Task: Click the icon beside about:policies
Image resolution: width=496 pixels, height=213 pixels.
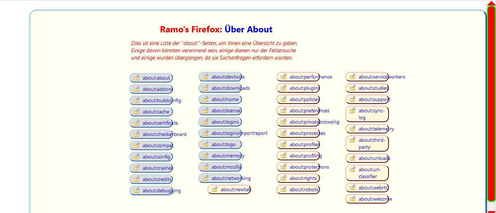Action: (x=283, y=99)
